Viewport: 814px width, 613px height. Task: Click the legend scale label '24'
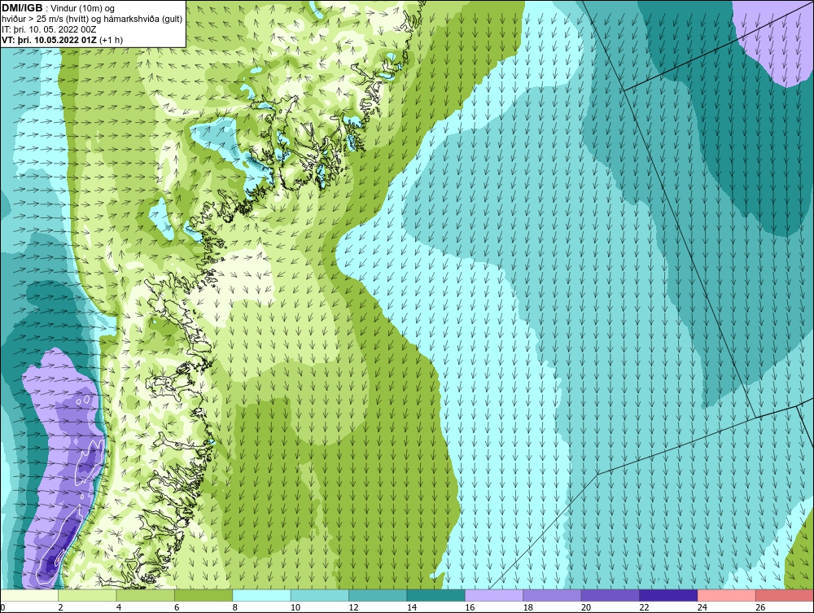coord(702,607)
